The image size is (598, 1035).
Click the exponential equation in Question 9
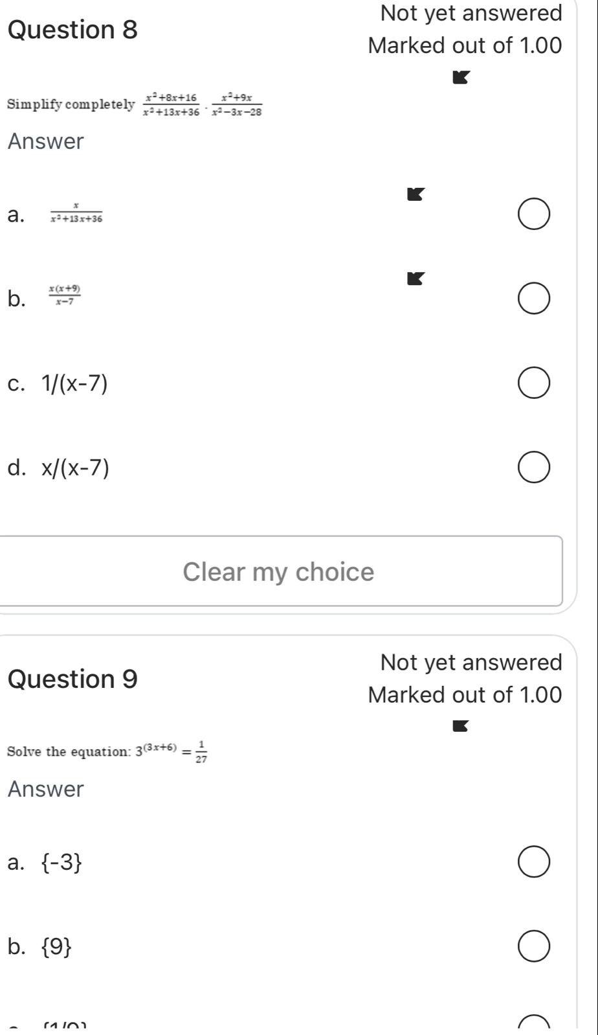click(x=170, y=751)
